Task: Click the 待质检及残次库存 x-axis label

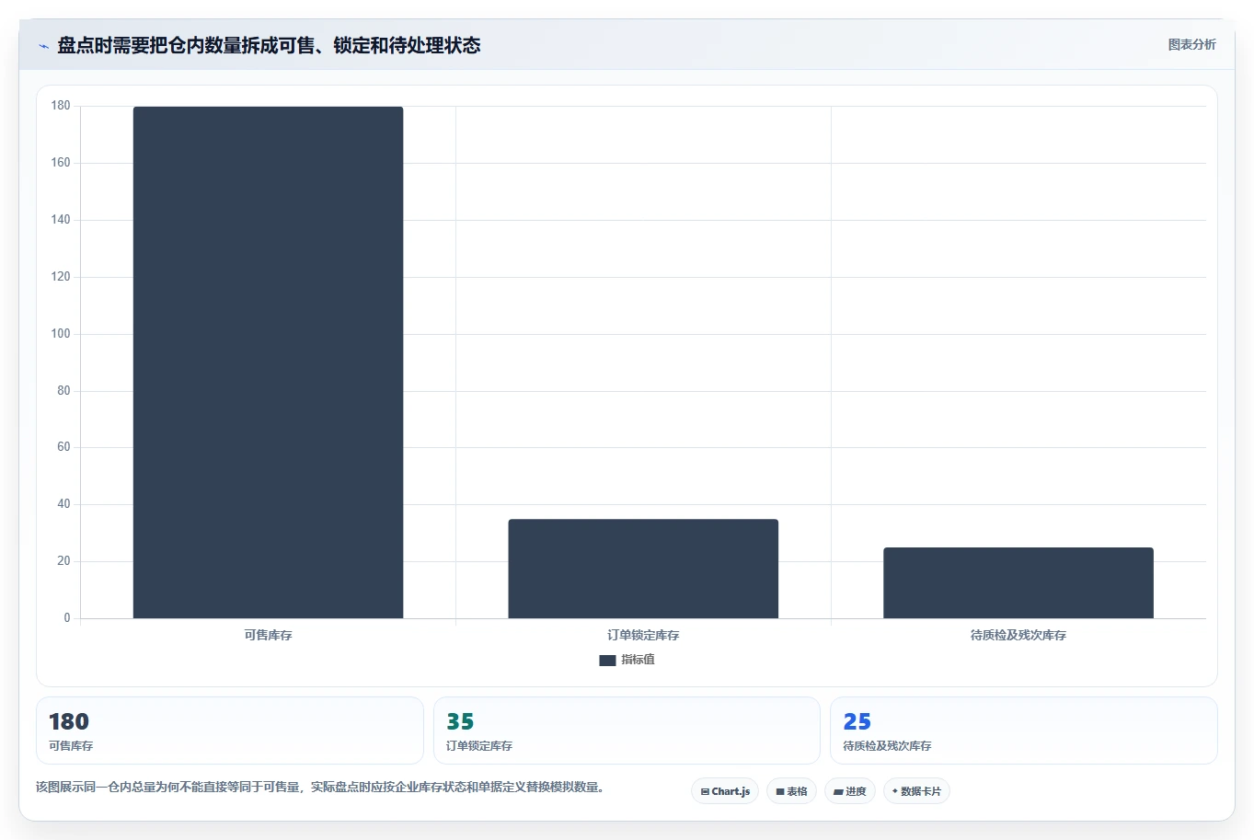Action: pos(1018,635)
